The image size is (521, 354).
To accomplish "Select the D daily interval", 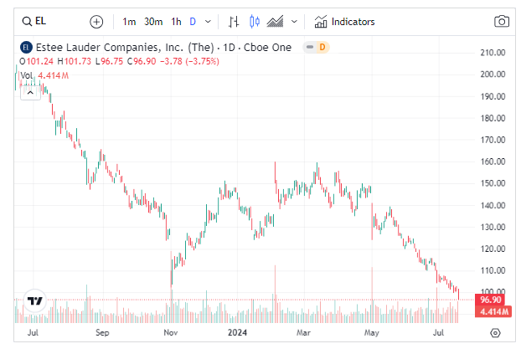I will tap(193, 22).
